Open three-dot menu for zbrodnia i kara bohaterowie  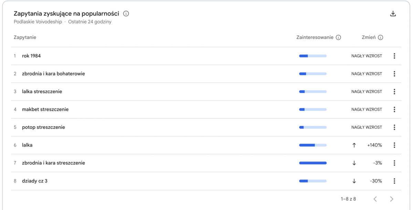pos(394,74)
